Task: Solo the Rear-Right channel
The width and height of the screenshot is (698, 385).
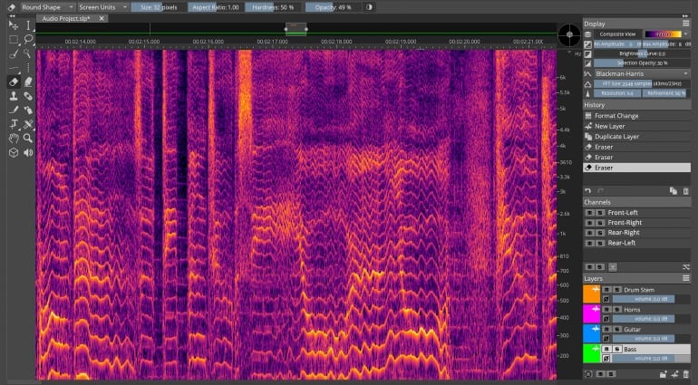Action: pyautogui.click(x=599, y=233)
